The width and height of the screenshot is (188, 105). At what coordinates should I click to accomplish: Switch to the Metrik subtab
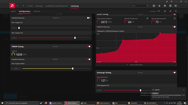(x=13, y=11)
